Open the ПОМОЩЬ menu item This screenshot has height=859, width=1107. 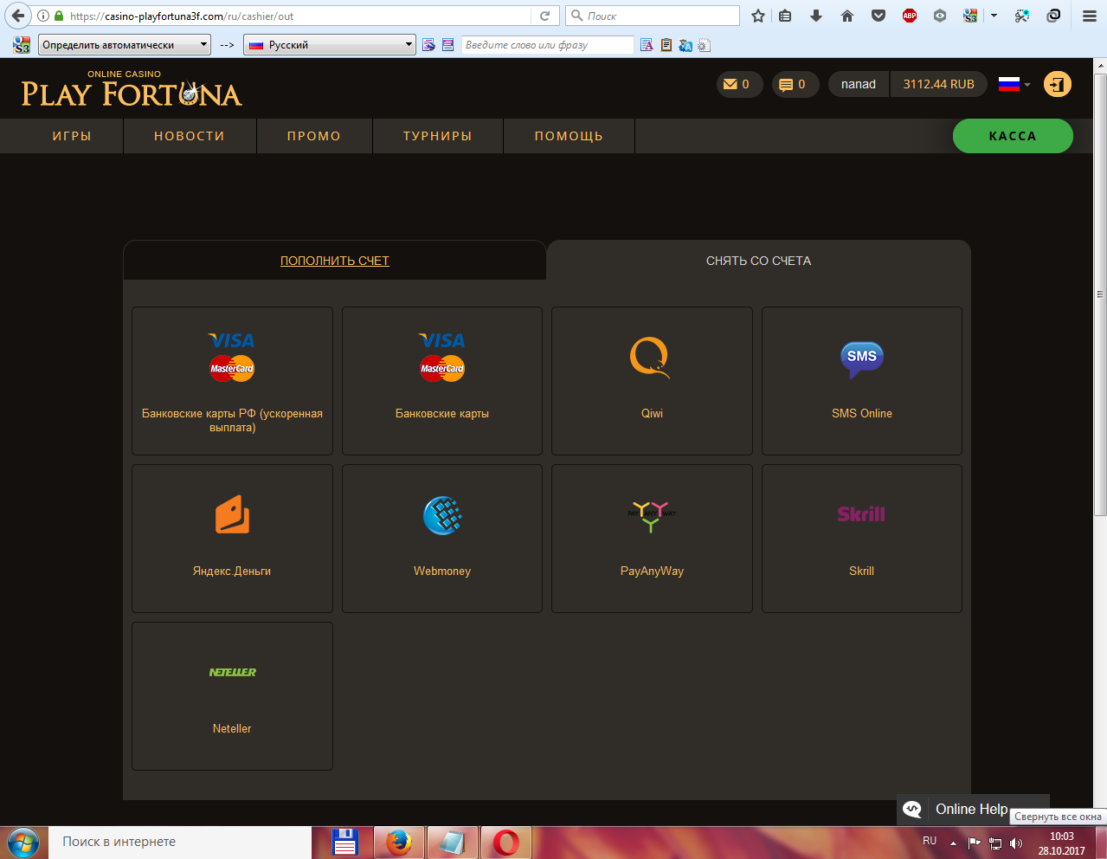click(x=569, y=136)
